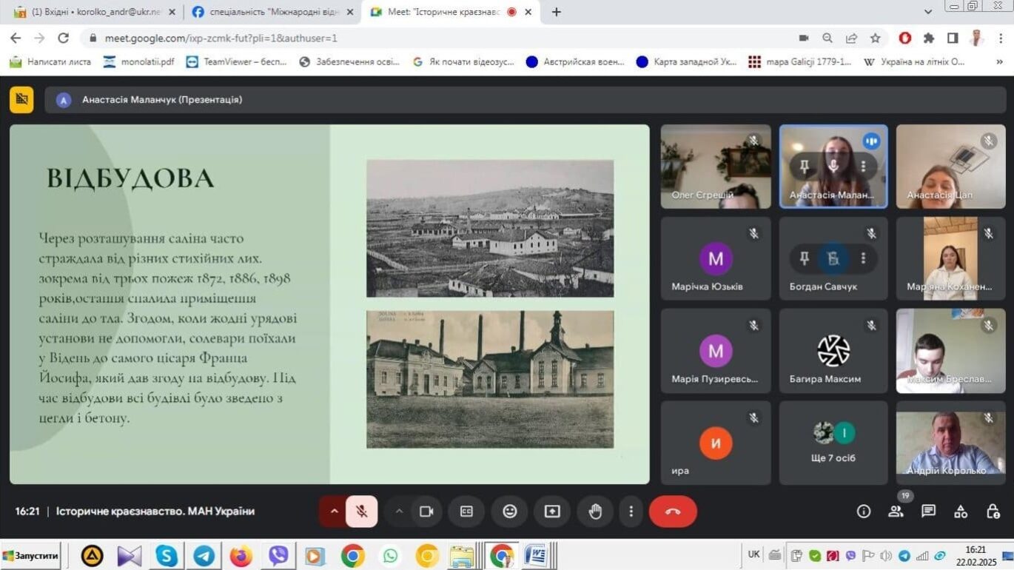Open Telegram from the taskbar
1014x570 pixels.
point(204,555)
